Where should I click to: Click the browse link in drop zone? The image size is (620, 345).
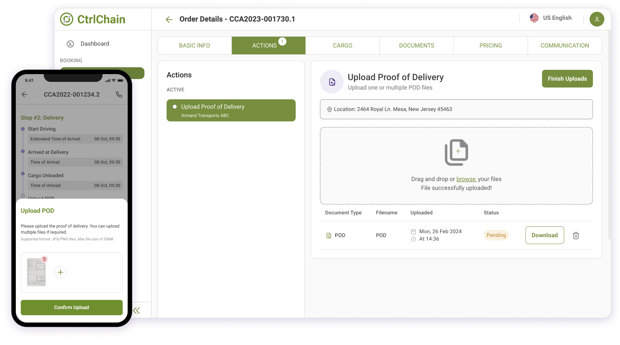point(466,179)
